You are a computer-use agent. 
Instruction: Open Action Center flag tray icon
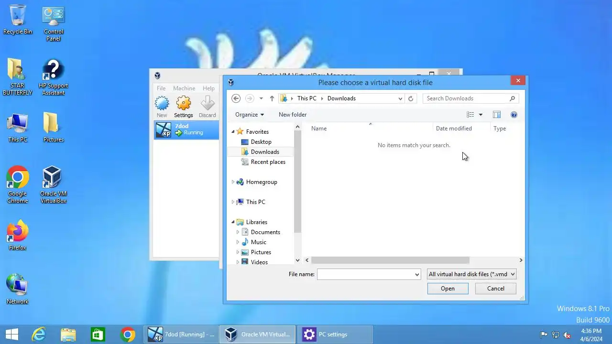(544, 335)
